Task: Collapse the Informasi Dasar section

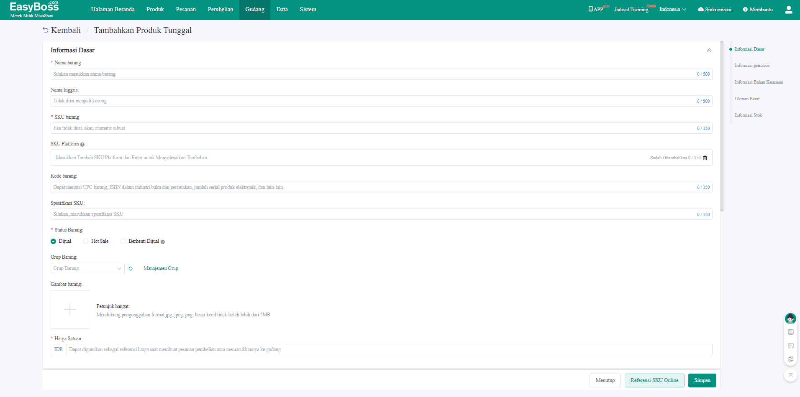Action: [x=709, y=50]
